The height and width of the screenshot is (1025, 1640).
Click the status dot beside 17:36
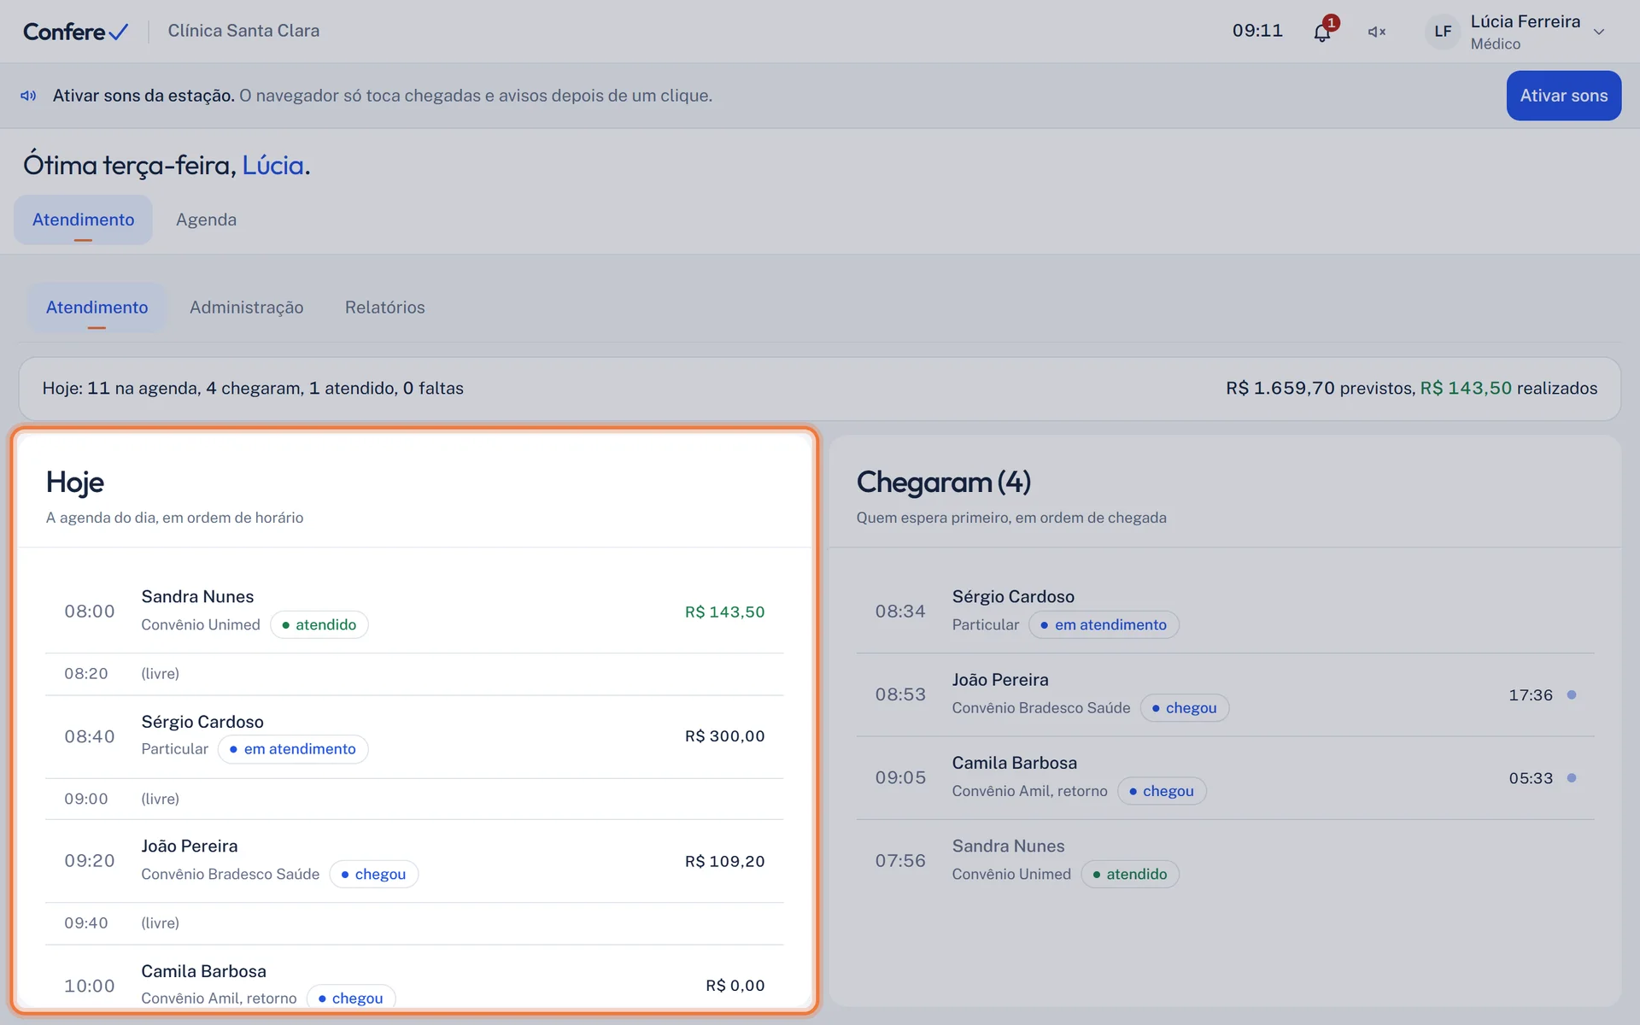point(1572,695)
